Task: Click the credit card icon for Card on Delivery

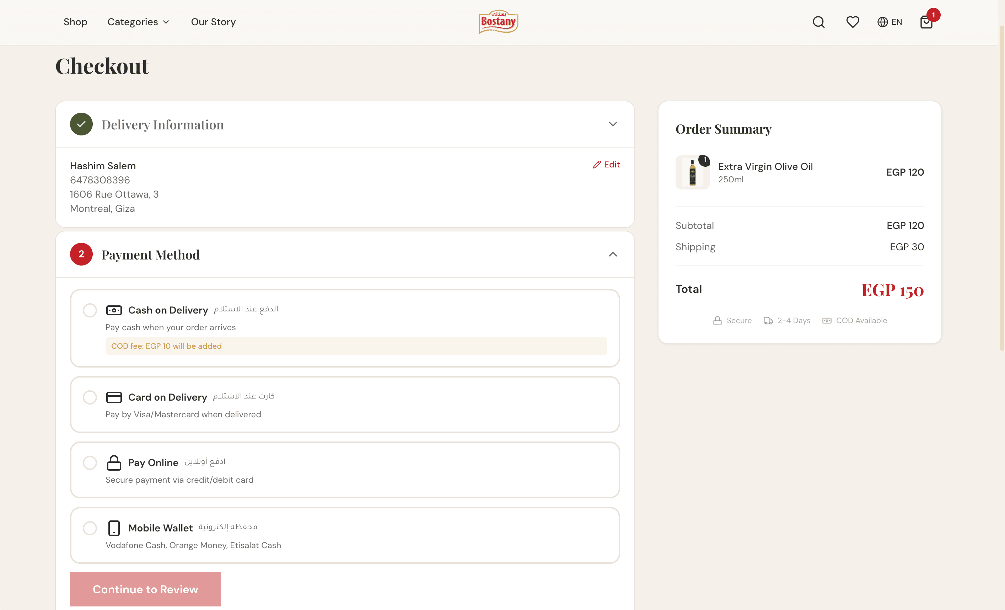Action: point(114,397)
